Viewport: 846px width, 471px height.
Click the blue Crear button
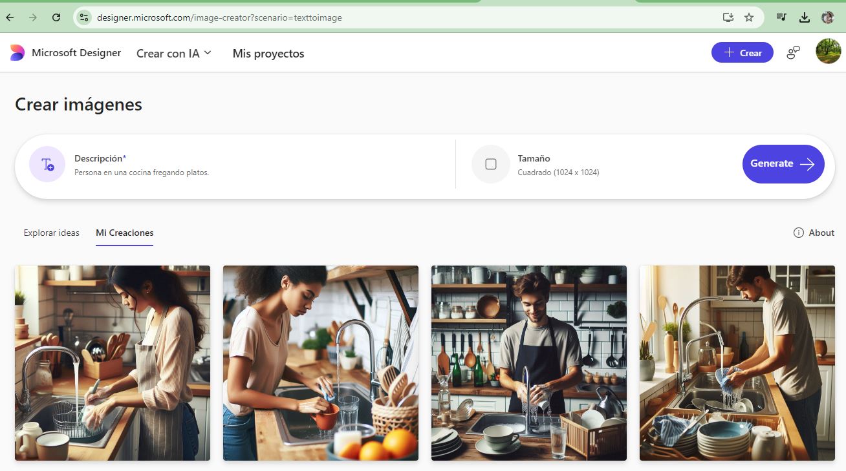click(x=742, y=53)
